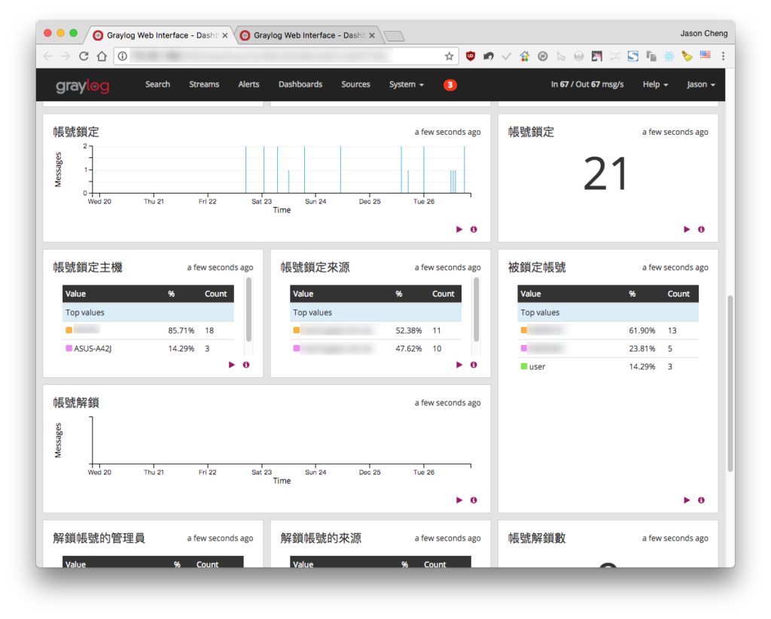The height and width of the screenshot is (619, 771).
Task: Show info for the 帳號鎖定 histogram widget
Action: click(x=474, y=229)
